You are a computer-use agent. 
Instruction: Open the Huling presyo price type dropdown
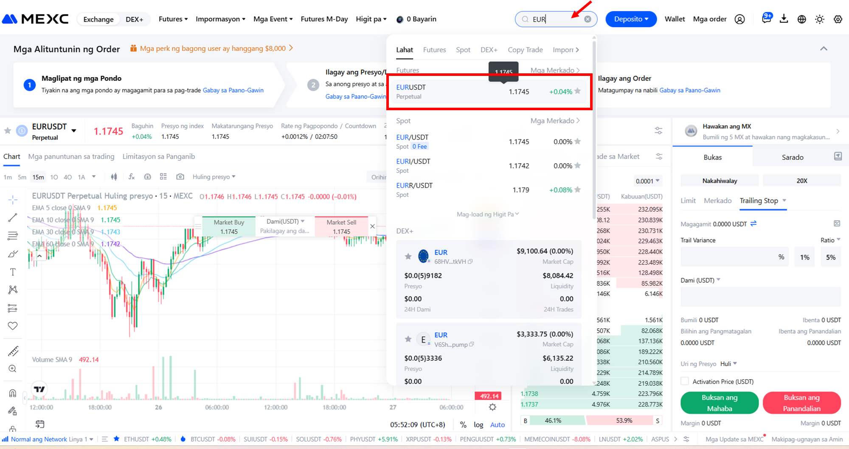[214, 177]
